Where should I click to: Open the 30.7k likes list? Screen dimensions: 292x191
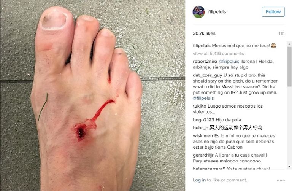[x=204, y=33]
